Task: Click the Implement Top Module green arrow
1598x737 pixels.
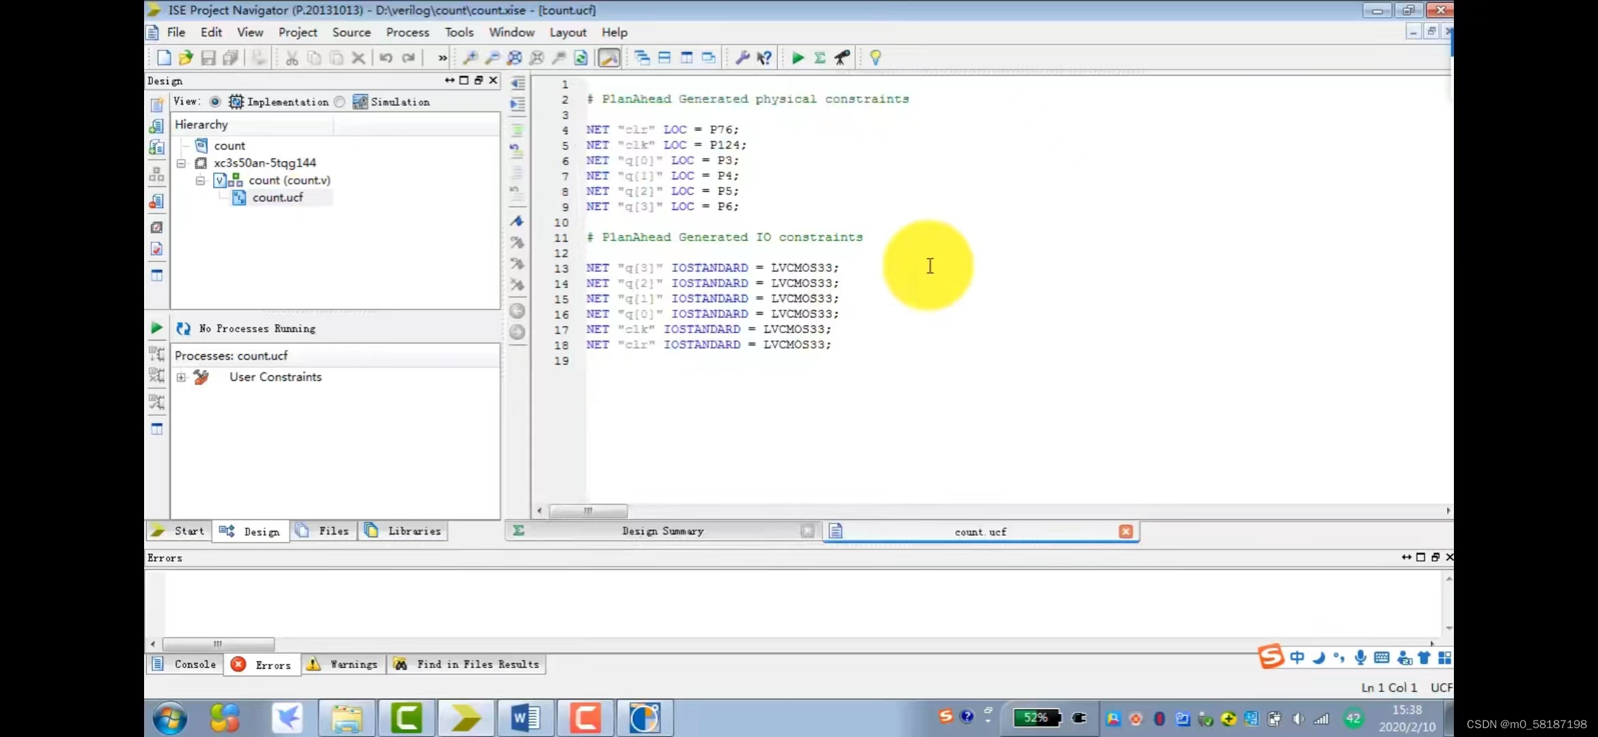Action: [797, 58]
